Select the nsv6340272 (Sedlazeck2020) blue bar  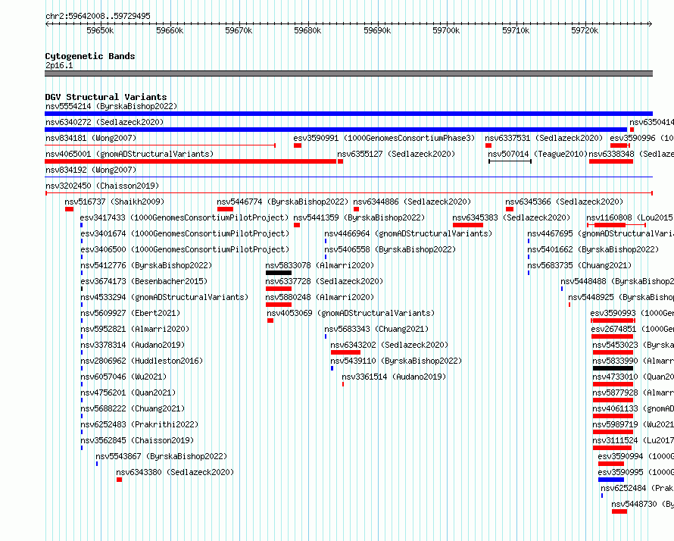[335, 130]
